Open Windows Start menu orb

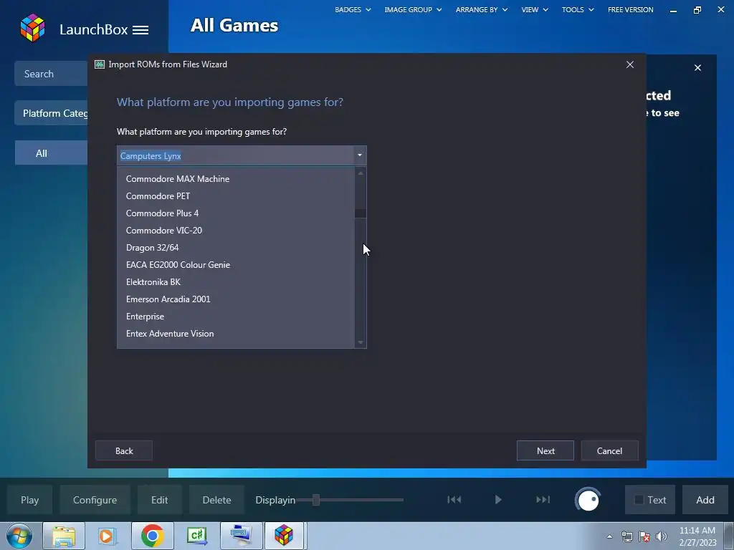point(19,536)
